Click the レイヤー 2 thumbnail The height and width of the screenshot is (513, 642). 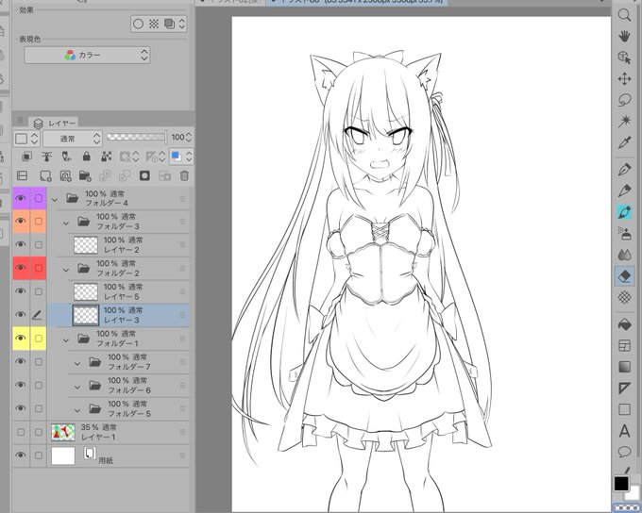click(86, 245)
